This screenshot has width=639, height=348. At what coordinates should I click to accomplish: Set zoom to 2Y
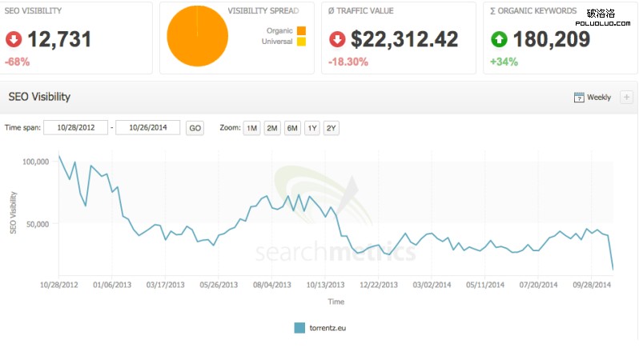tap(332, 128)
